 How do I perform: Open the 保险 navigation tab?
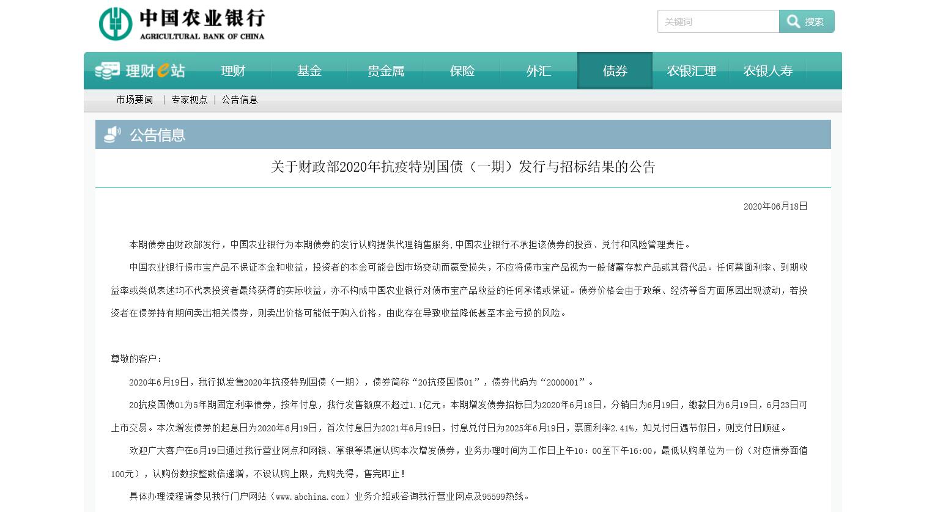point(462,71)
